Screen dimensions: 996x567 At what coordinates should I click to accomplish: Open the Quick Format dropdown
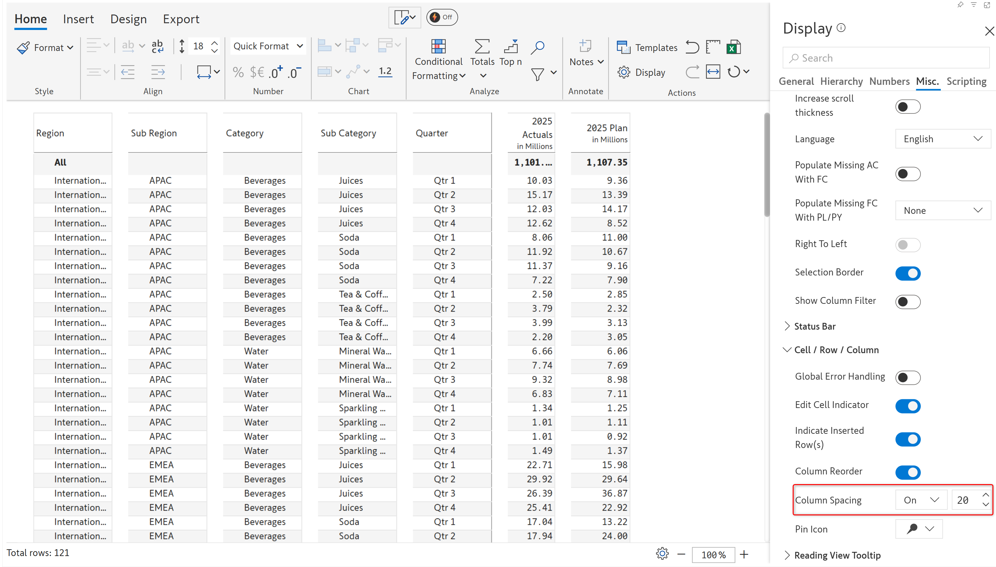click(268, 46)
